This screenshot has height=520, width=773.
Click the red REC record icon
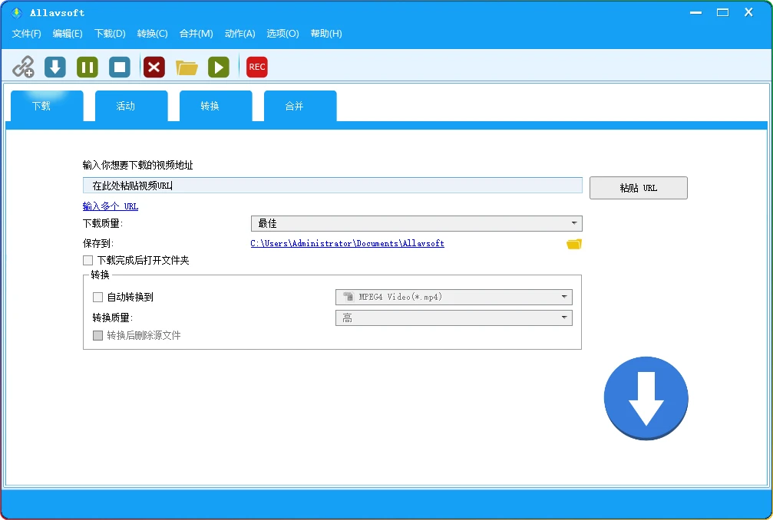tap(257, 67)
